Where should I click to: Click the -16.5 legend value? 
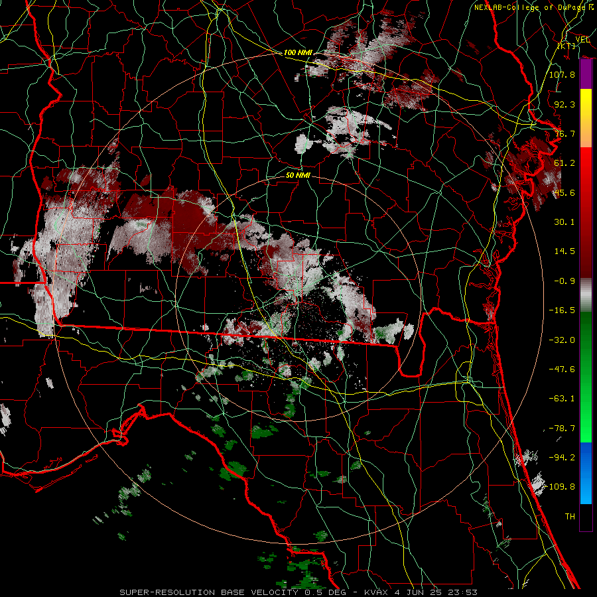562,310
